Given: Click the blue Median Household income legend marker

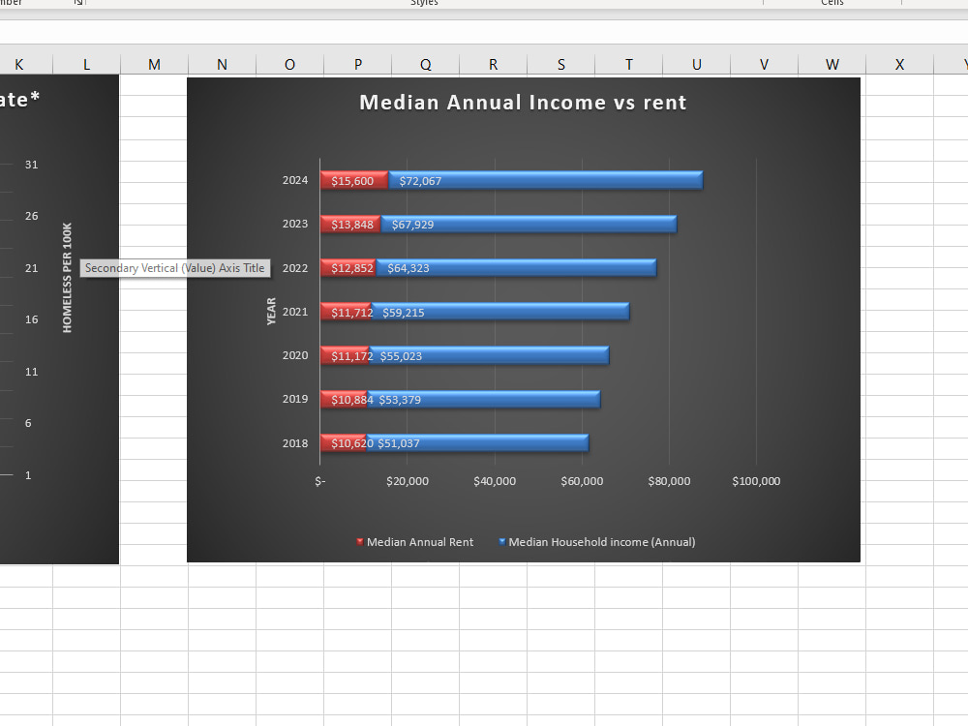Looking at the screenshot, I should point(501,542).
